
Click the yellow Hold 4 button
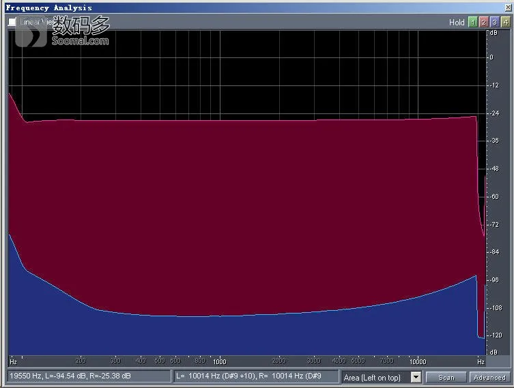point(506,22)
